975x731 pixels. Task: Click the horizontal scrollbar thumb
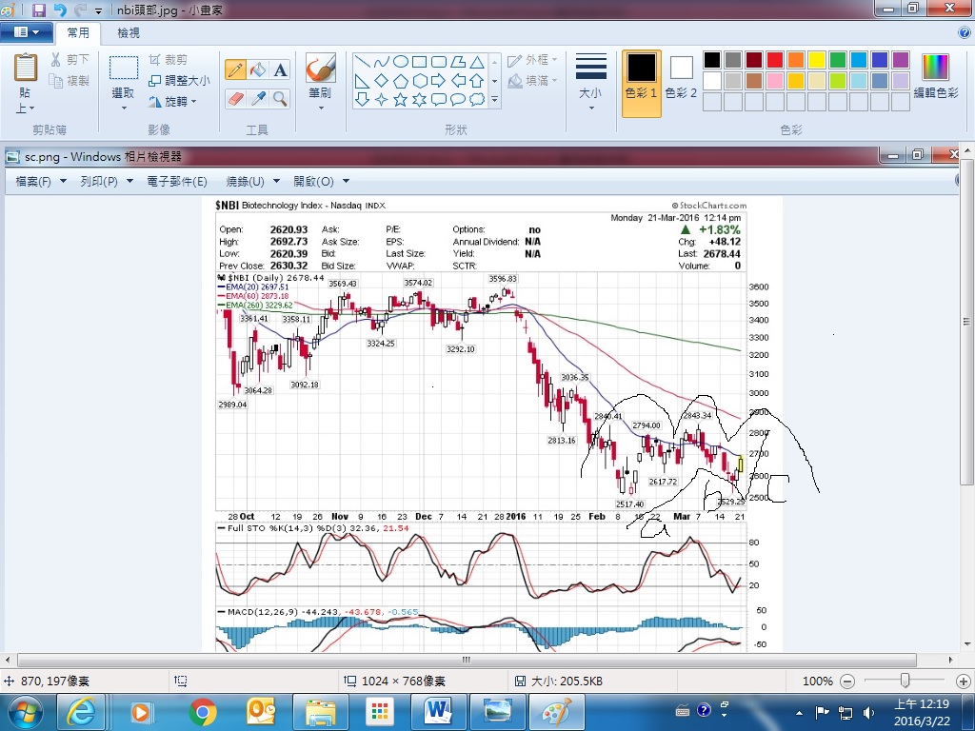(467, 660)
